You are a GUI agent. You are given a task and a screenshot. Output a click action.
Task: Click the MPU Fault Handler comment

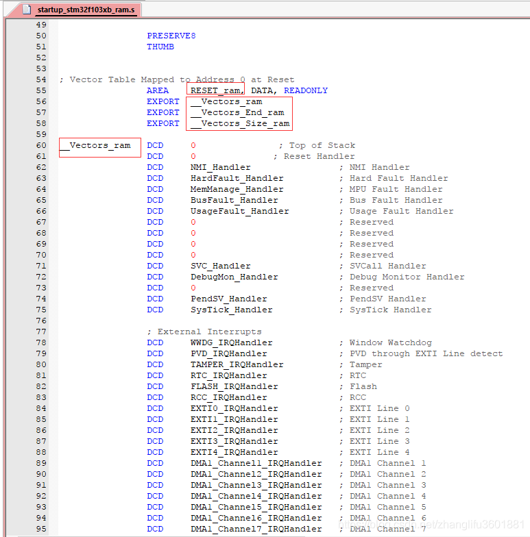tap(391, 189)
